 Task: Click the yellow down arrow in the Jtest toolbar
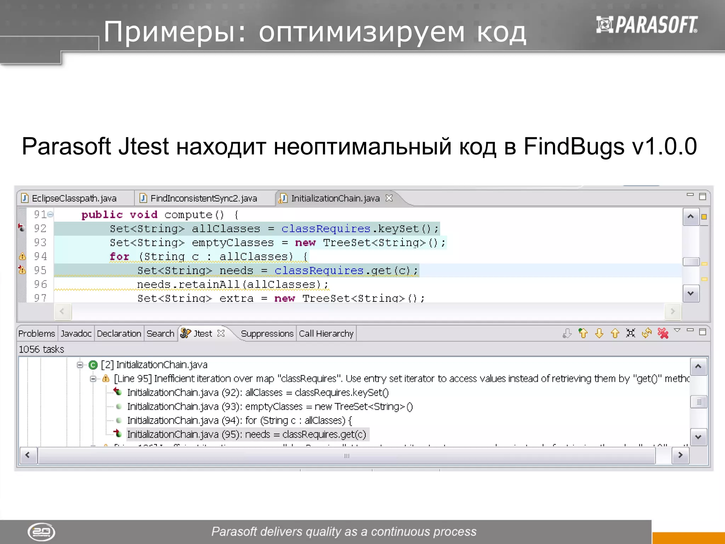599,333
